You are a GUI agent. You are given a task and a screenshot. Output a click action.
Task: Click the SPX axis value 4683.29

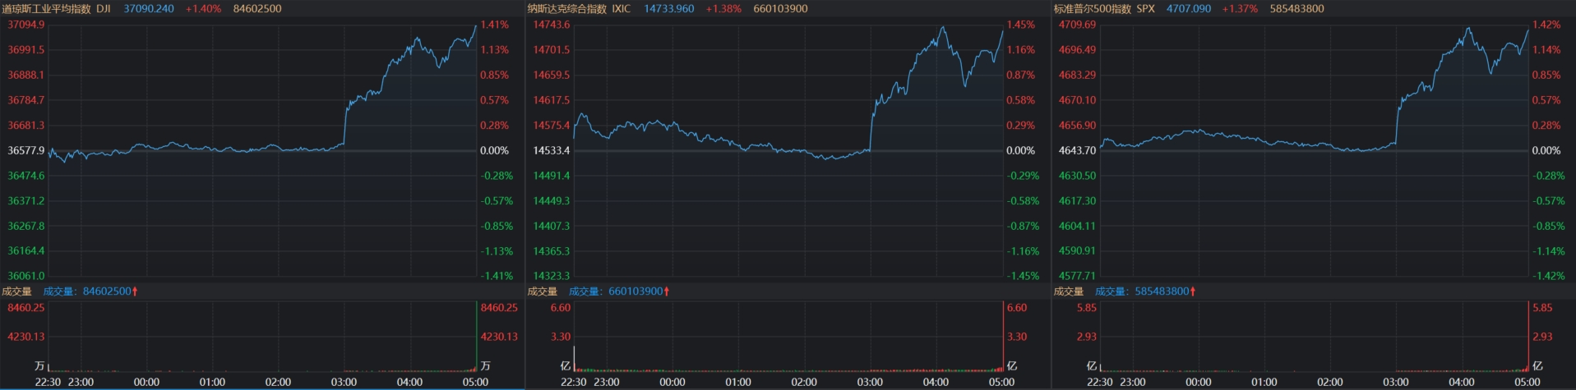click(x=1077, y=75)
